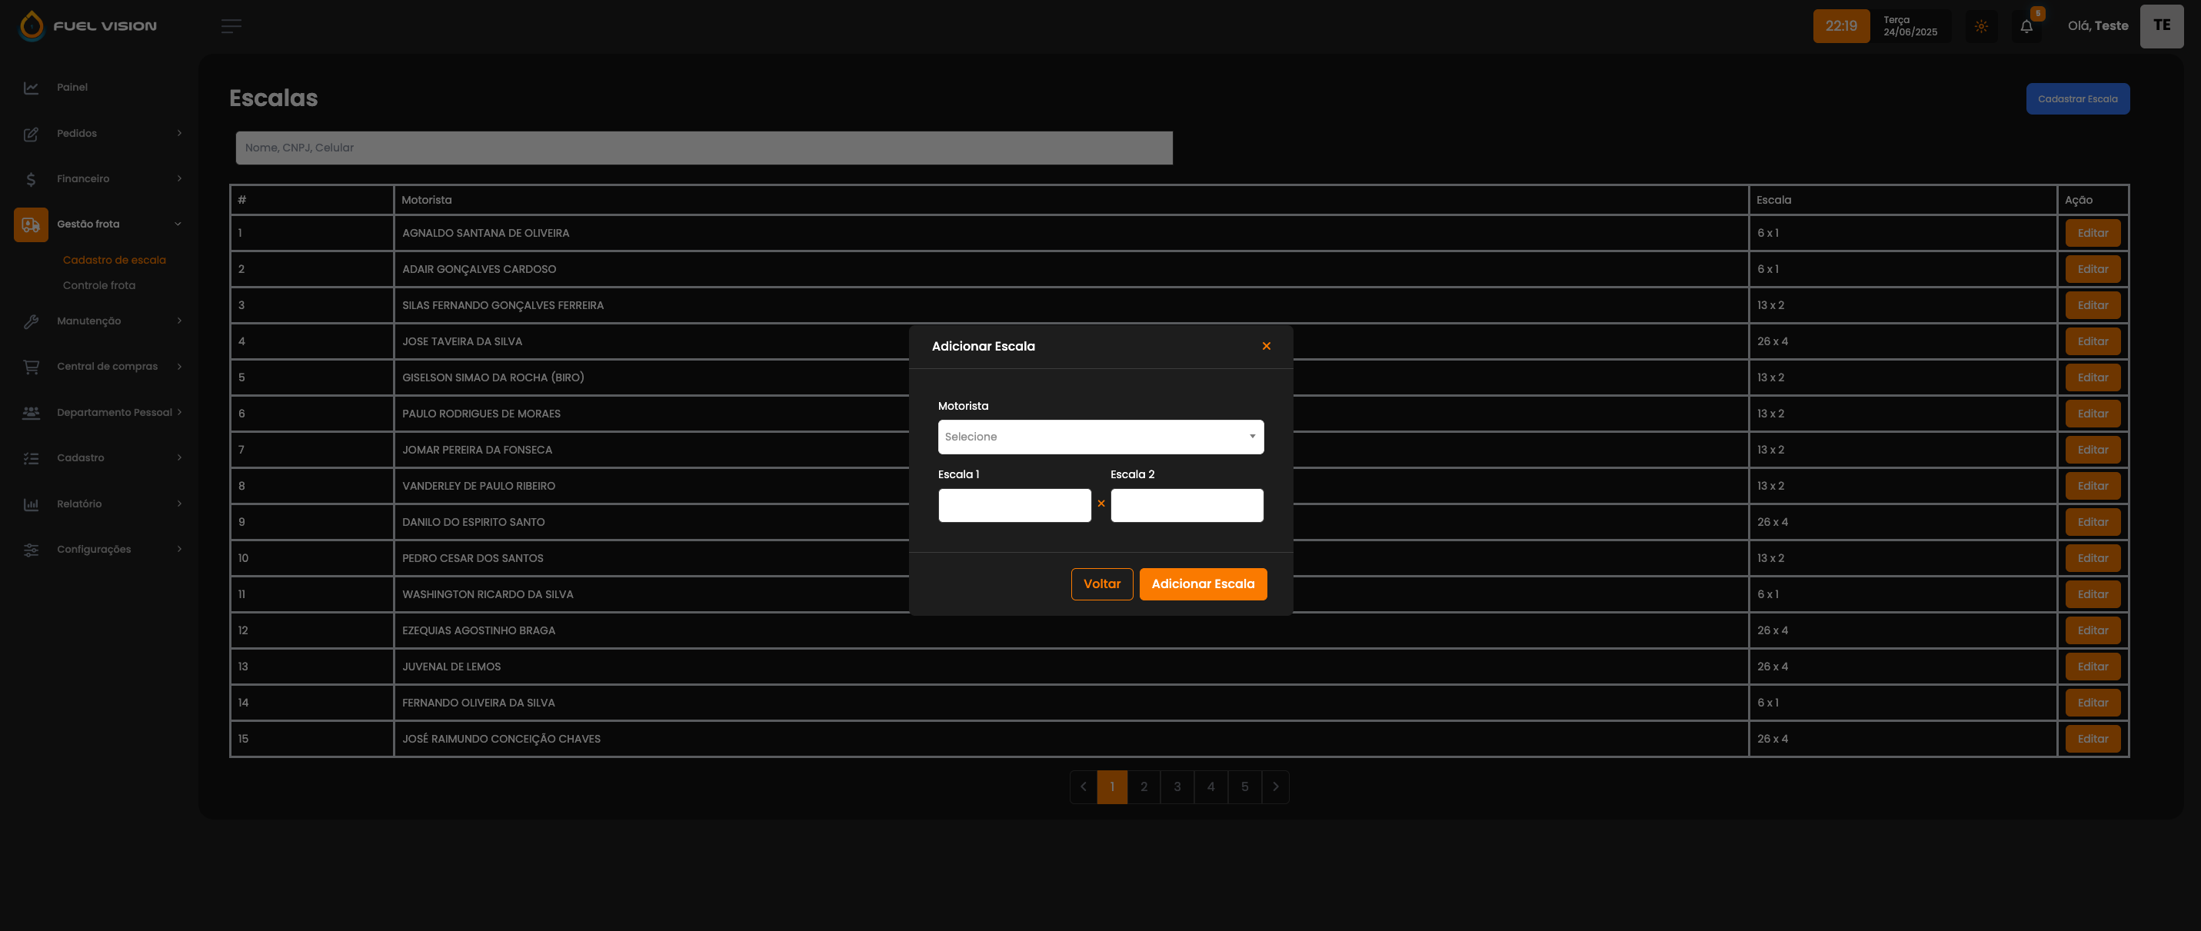Click the Relatório bar chart icon
Screen dimensions: 2201x931
pyautogui.click(x=31, y=504)
